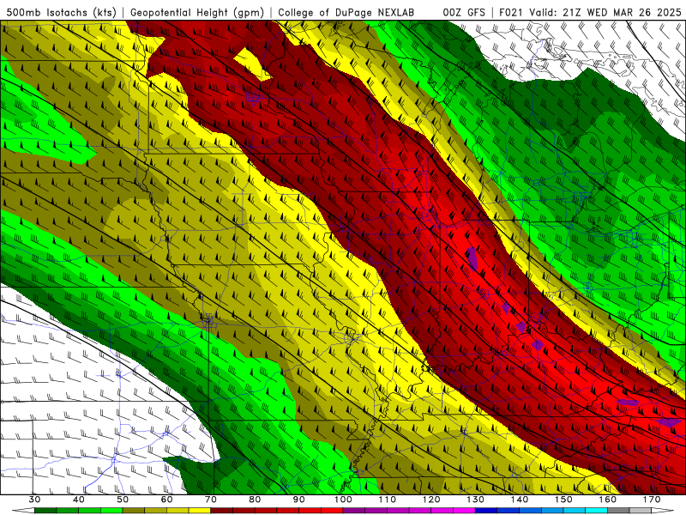Viewport: 686px width, 515px height.
Task: Click the '90' color bar label
Action: (298, 500)
